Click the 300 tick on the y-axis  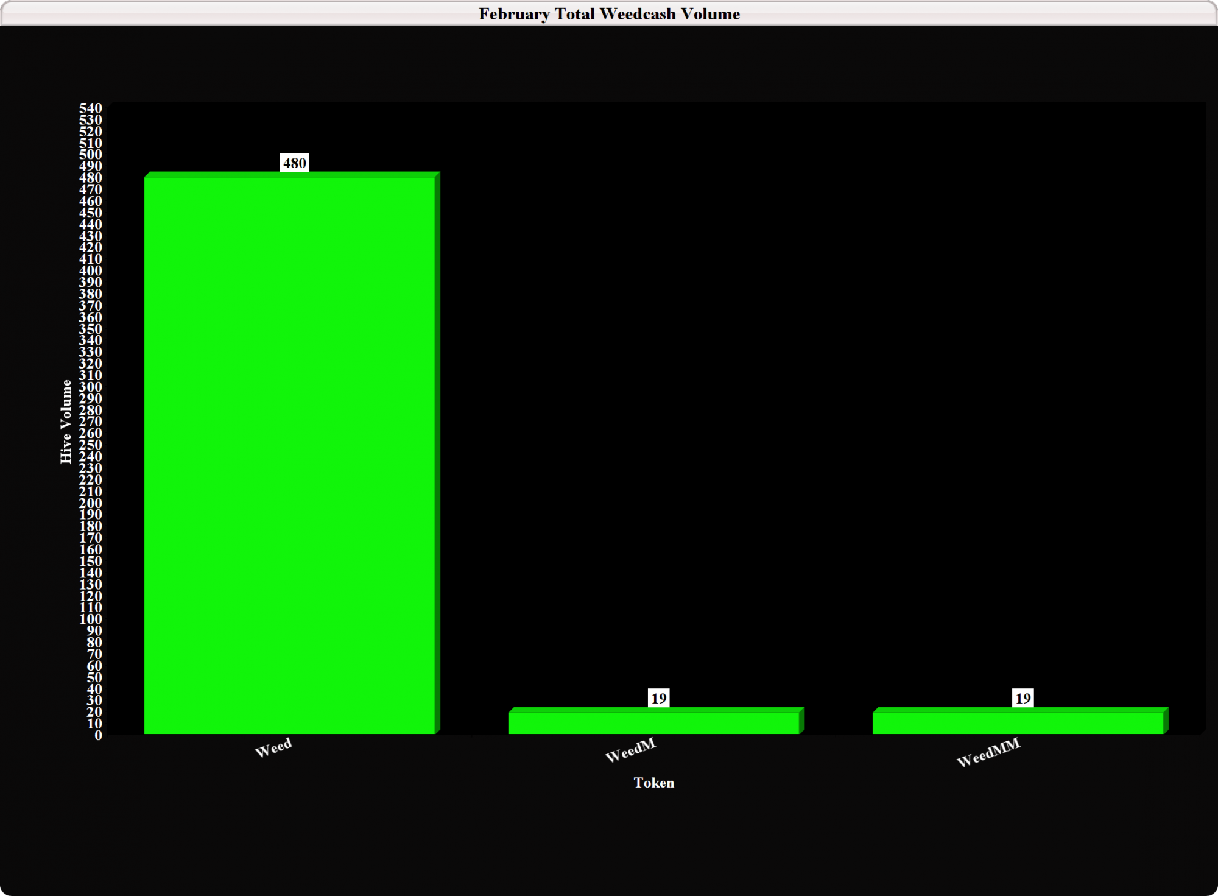(x=91, y=387)
